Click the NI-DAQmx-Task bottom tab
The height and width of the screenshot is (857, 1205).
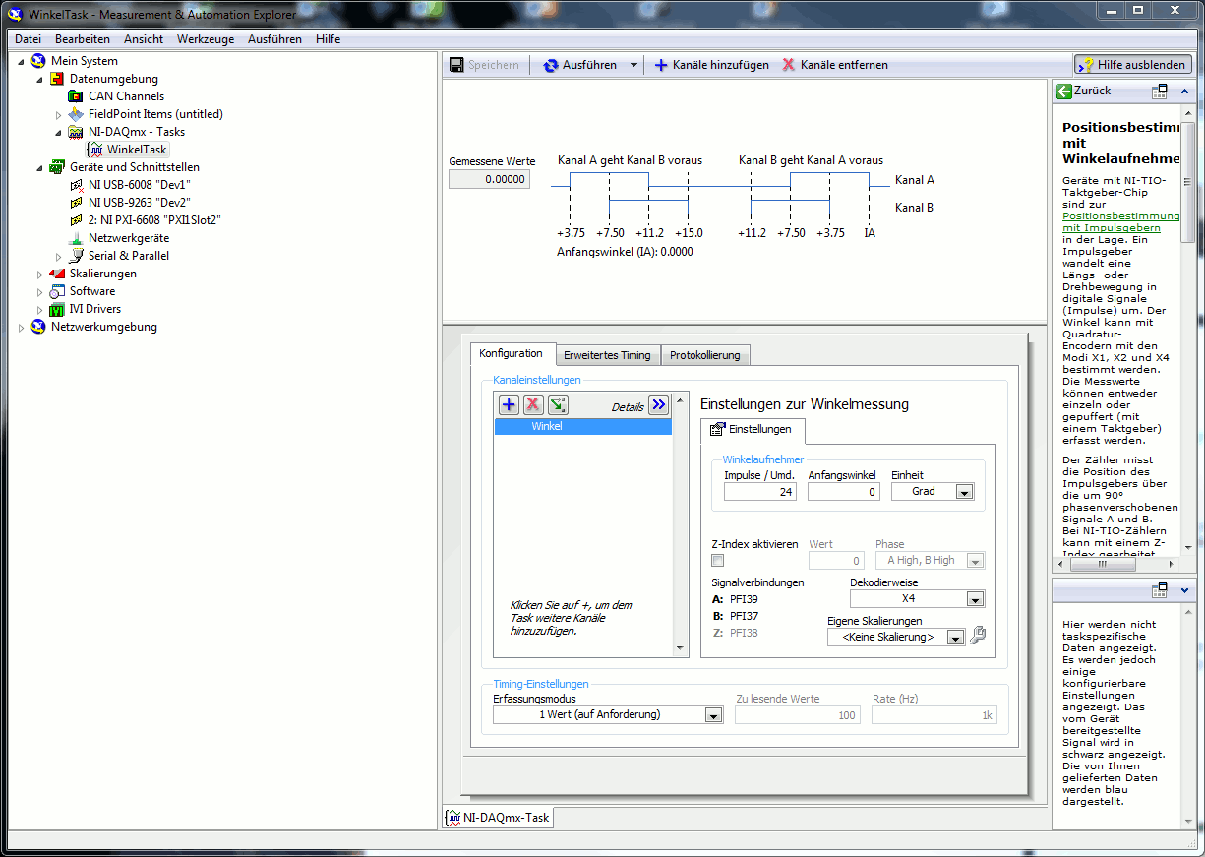click(x=499, y=817)
